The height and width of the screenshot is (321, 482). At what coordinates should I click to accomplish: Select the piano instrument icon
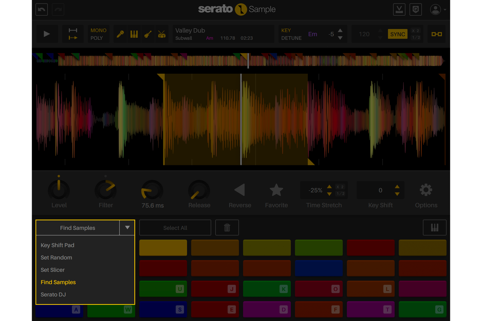(x=134, y=34)
